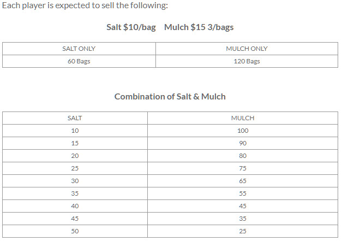342x241 pixels.
Task: Select salt value 30 cell
Action: [75, 181]
